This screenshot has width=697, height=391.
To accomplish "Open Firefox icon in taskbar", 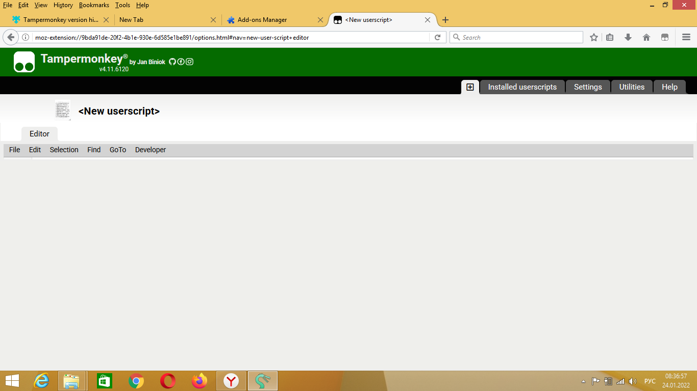I will click(x=200, y=381).
